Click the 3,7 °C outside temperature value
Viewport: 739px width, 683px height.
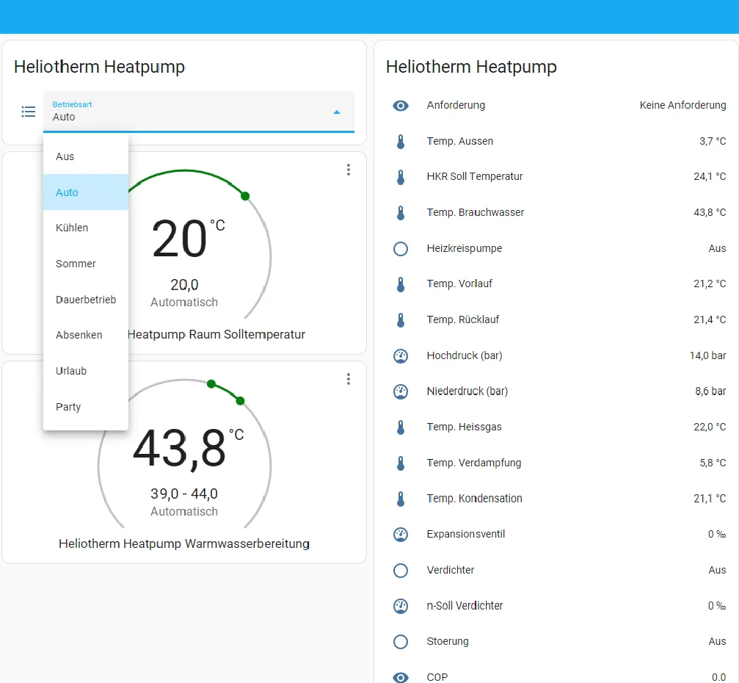pyautogui.click(x=713, y=141)
